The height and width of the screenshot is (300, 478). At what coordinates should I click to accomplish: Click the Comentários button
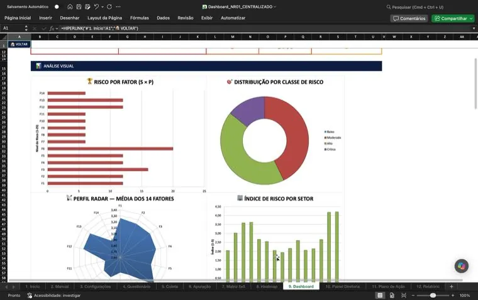(x=409, y=18)
